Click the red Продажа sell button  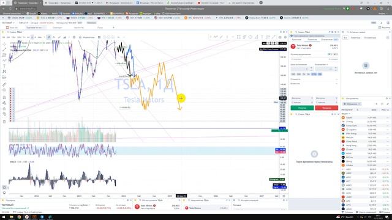click(x=326, y=108)
